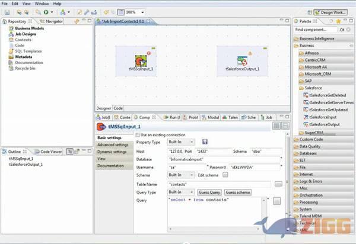Click in the Database input field
The width and height of the screenshot is (356, 244).
click(224, 159)
